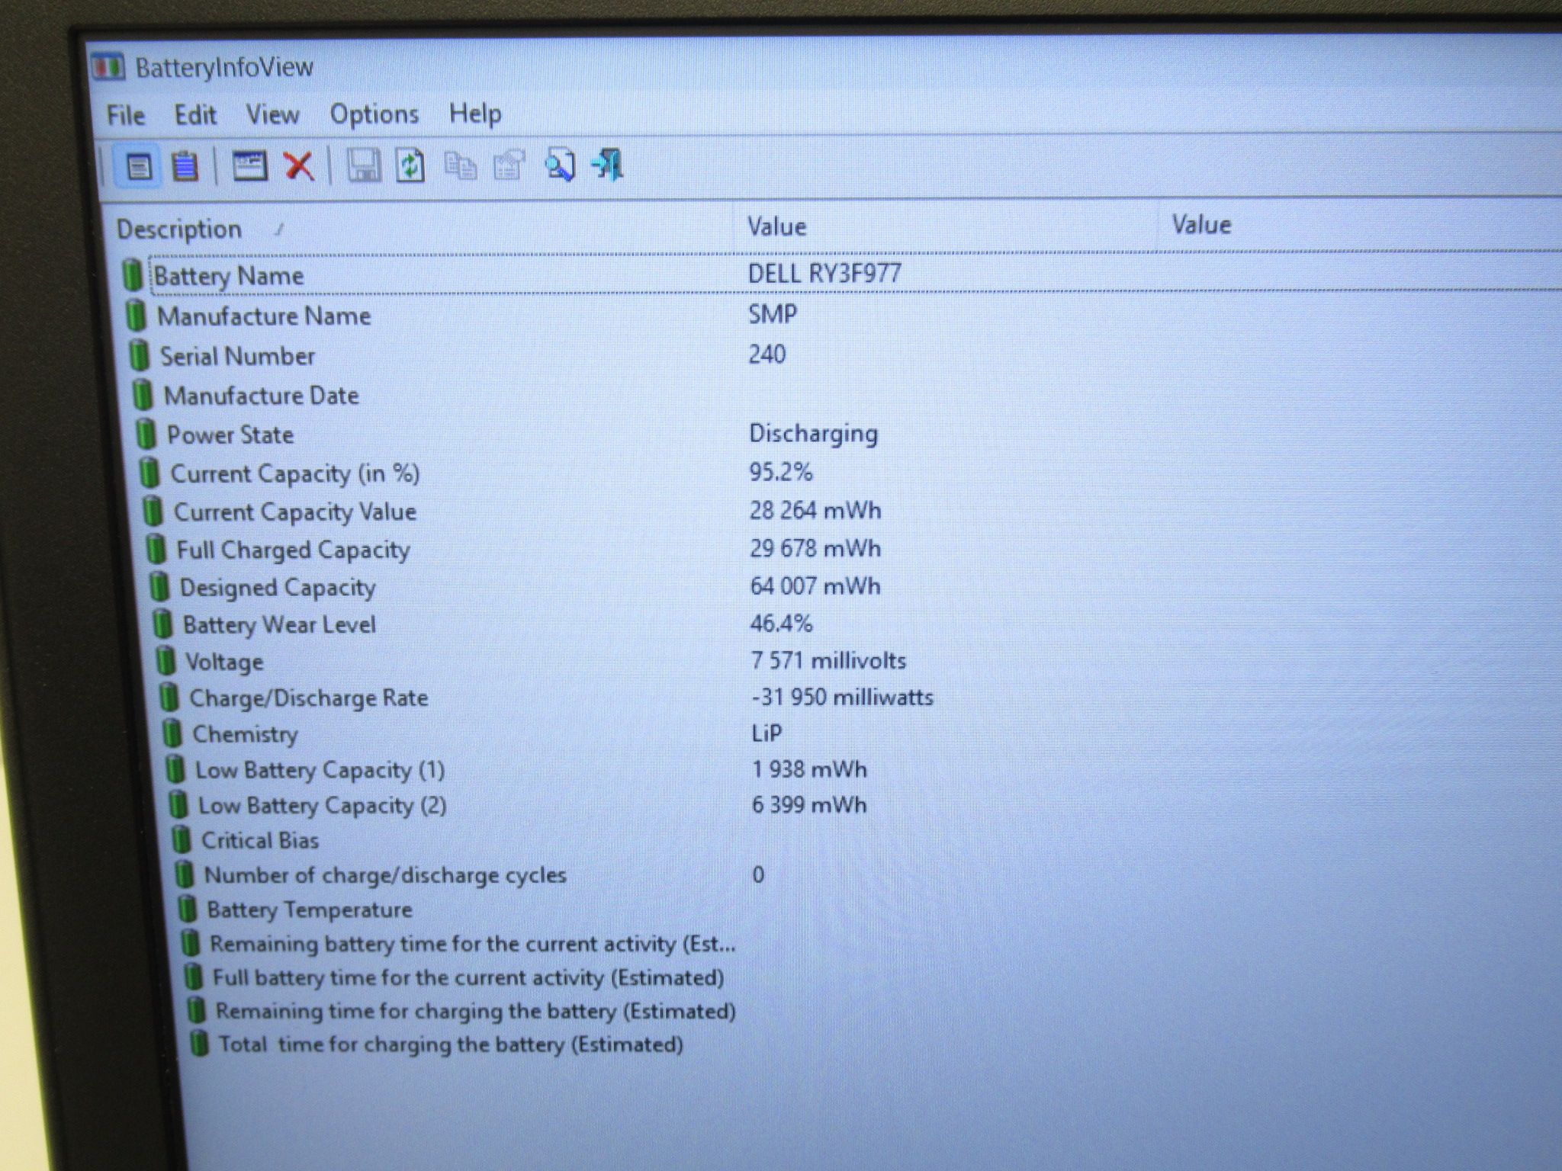Select the Designed Capacity row label
1562x1171 pixels.
(x=278, y=588)
